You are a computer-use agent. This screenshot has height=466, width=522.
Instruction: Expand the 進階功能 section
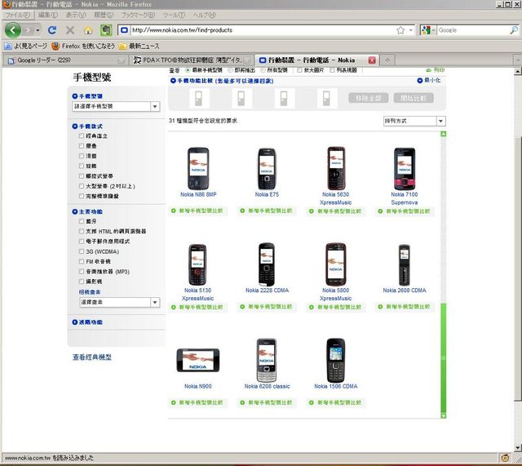[x=75, y=322]
